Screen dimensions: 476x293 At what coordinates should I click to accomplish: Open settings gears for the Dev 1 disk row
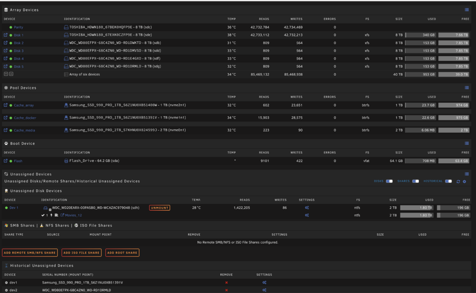pyautogui.click(x=307, y=208)
